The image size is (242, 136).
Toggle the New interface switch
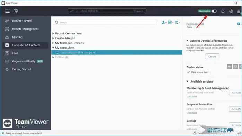click(214, 11)
